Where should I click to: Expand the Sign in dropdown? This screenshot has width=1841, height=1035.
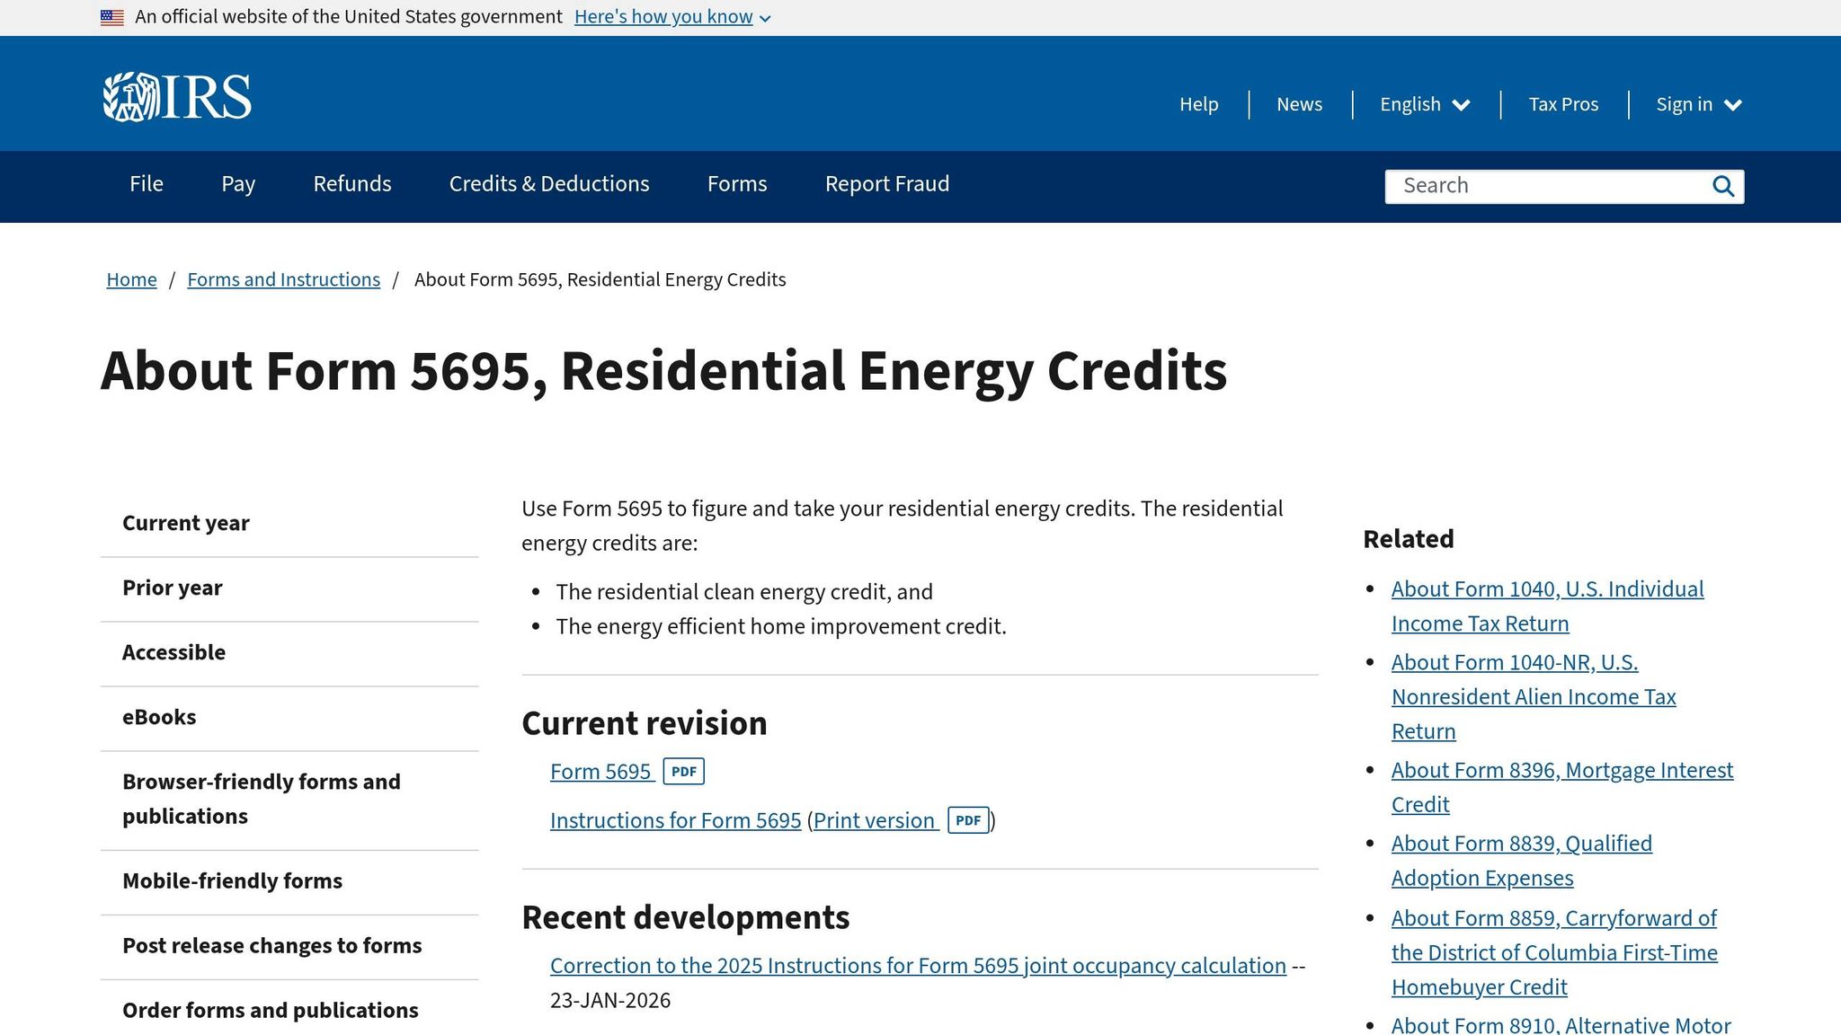[x=1698, y=104]
